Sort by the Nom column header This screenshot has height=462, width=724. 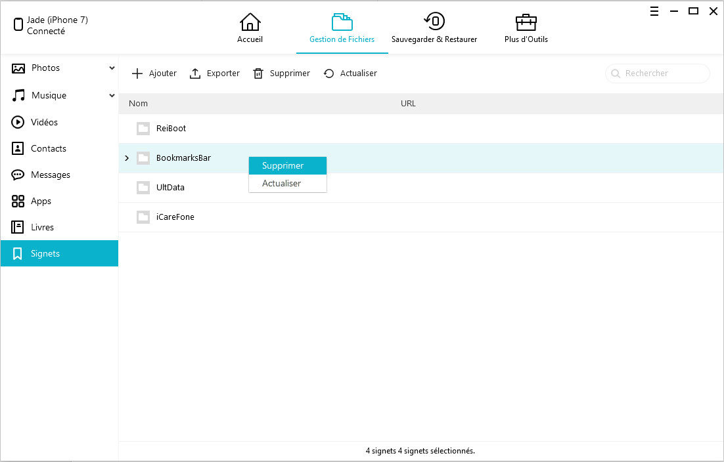138,104
